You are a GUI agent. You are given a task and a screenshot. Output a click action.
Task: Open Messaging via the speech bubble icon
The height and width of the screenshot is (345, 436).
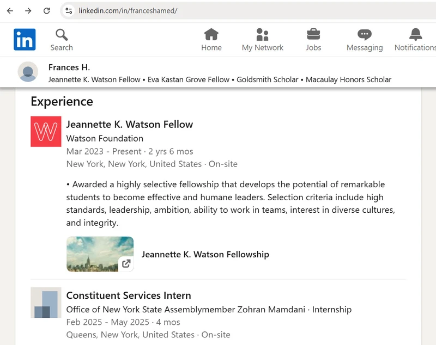[x=364, y=35]
